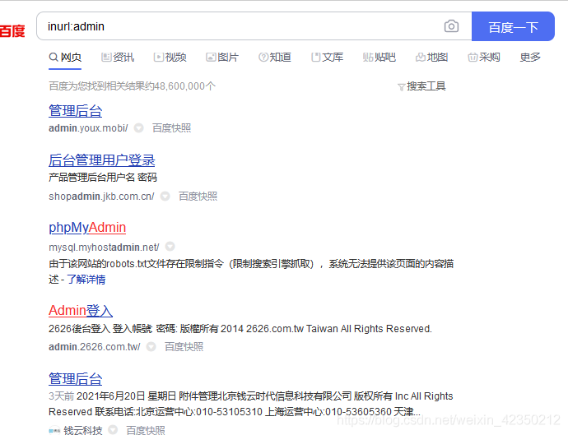The width and height of the screenshot is (568, 435).
Task: Open 搜索工具 search tools
Action: tap(421, 86)
